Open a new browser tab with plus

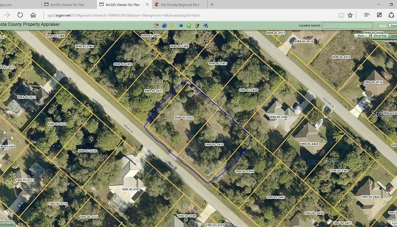[x=212, y=5]
